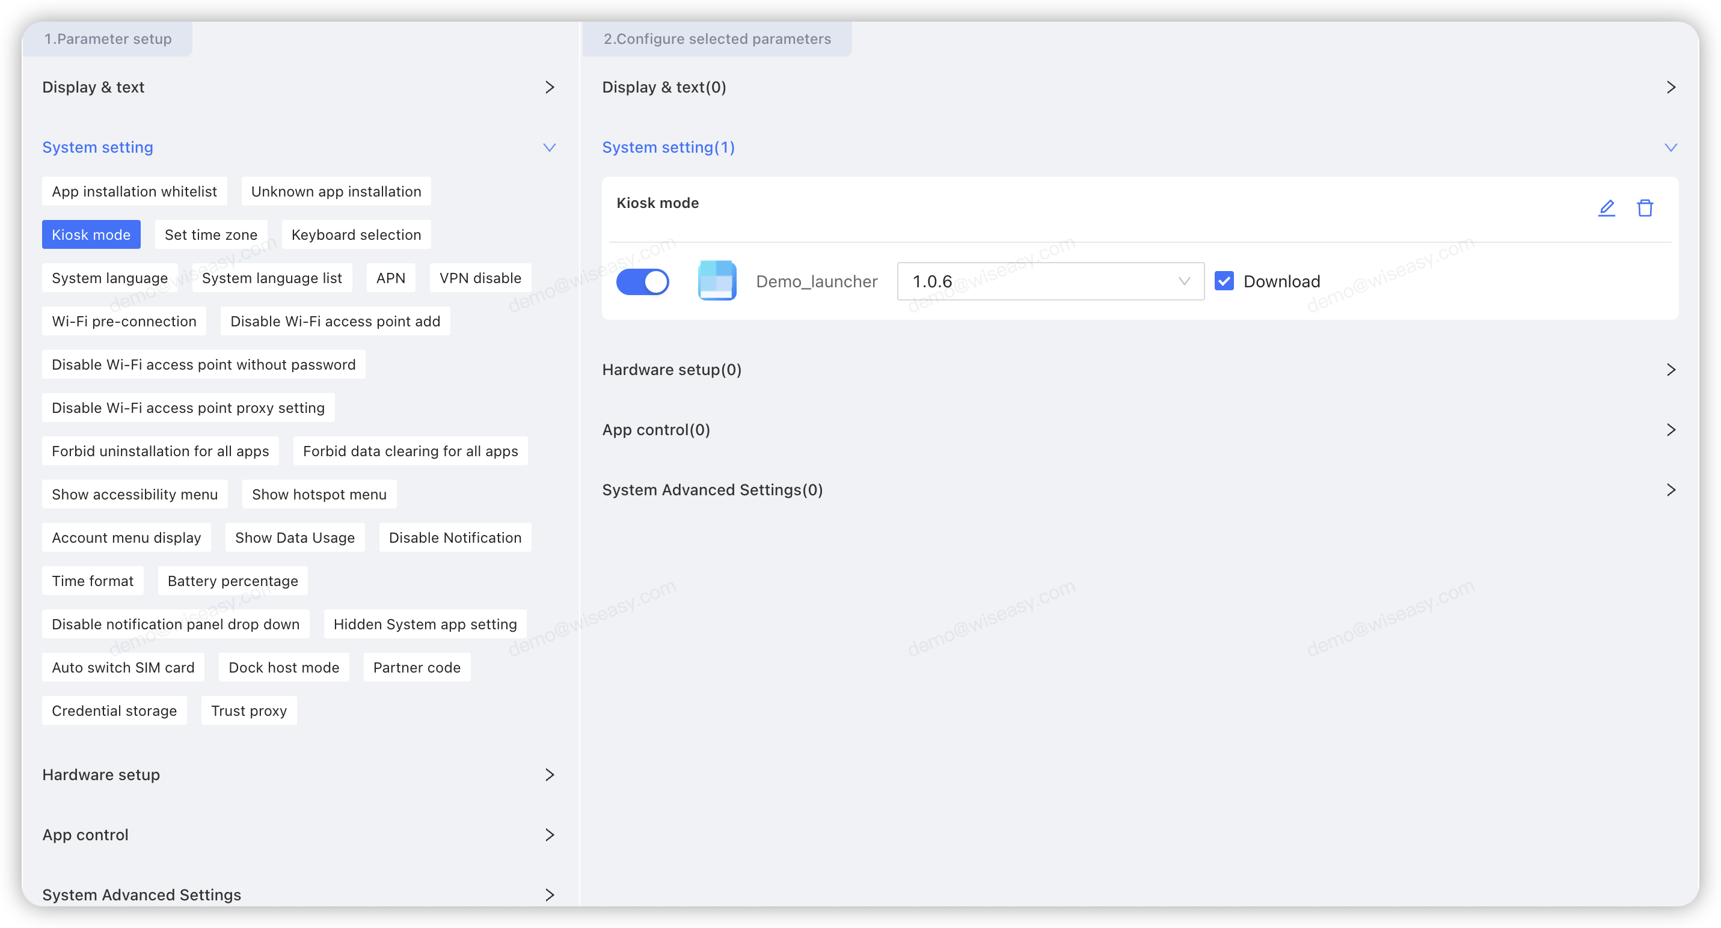Expand Display & text chevron in left panel

tap(549, 88)
